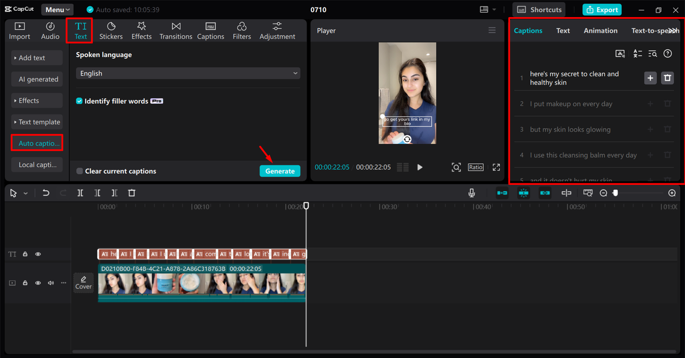Lock the main video track
This screenshot has height=358, width=685.
[25, 283]
